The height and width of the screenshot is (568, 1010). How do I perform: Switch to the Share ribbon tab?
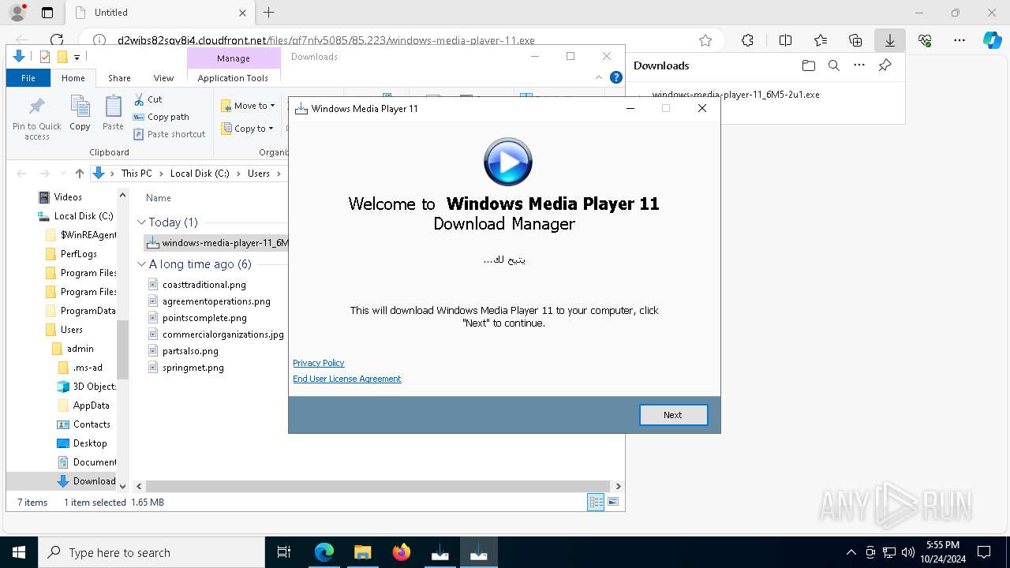[119, 78]
